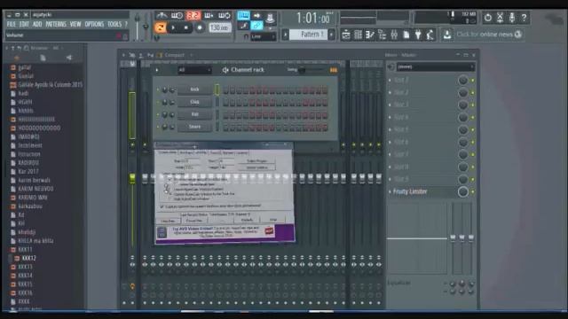Click the tempo tapper icon
Viewport: 568px width, 319px height.
pyautogui.click(x=430, y=35)
